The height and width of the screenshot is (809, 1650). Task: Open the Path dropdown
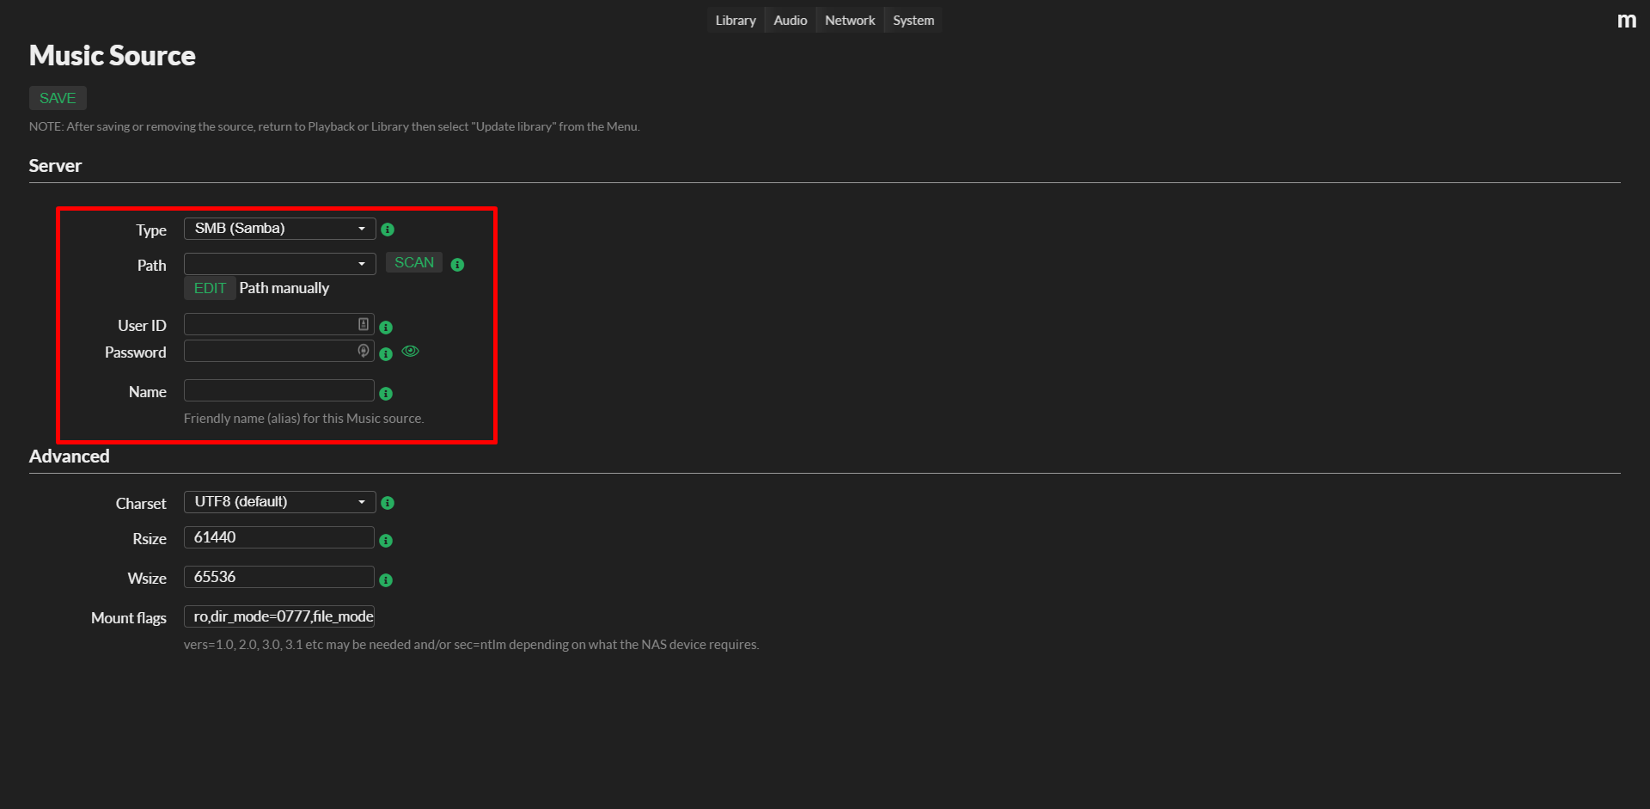click(279, 264)
